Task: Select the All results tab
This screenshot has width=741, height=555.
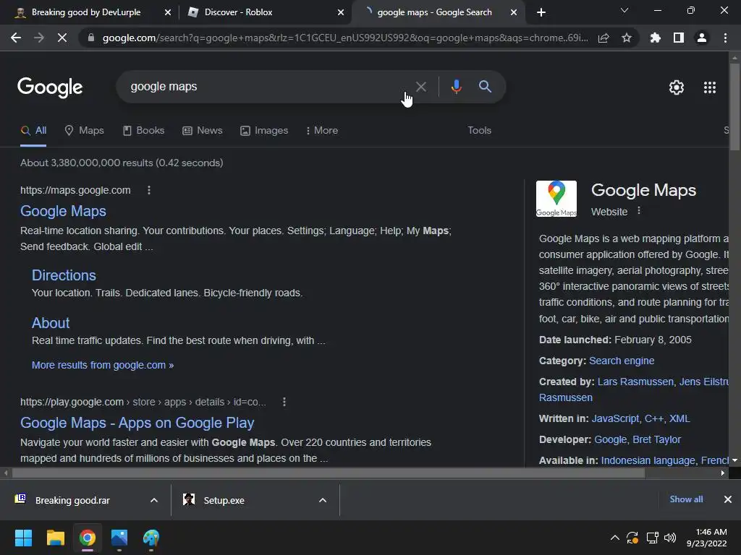Action: point(33,130)
